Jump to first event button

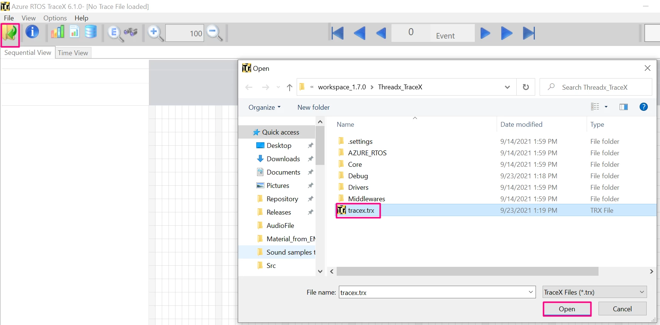(x=337, y=33)
